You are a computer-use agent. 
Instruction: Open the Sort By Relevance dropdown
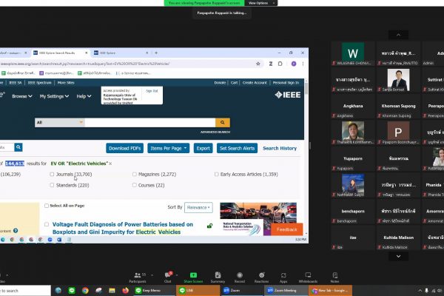point(198,207)
